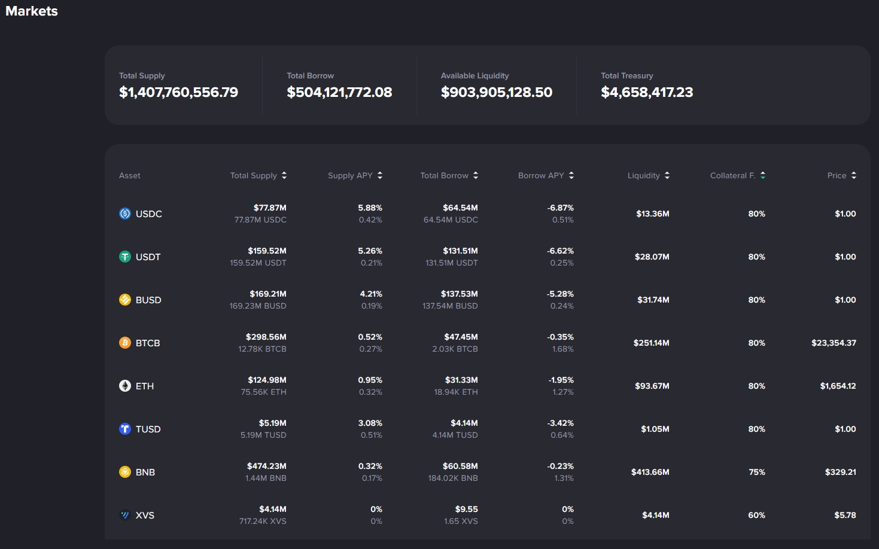Click the USDT coin icon
The image size is (879, 549).
point(125,257)
